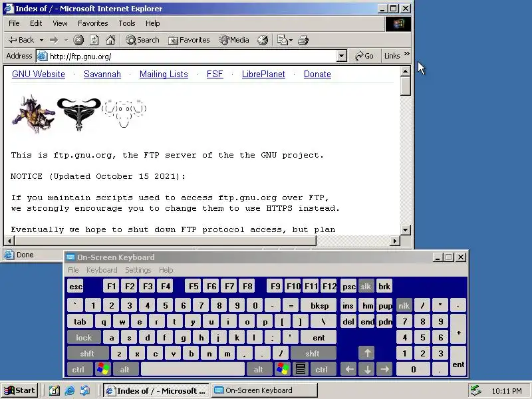Open the Favorites menu in the menu bar
532x399 pixels.
93,23
